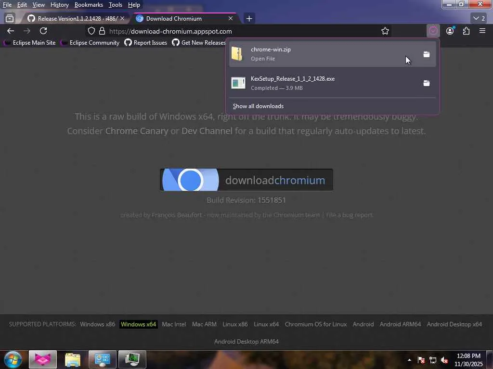Click Show all downloads
The image size is (493, 369).
[258, 106]
